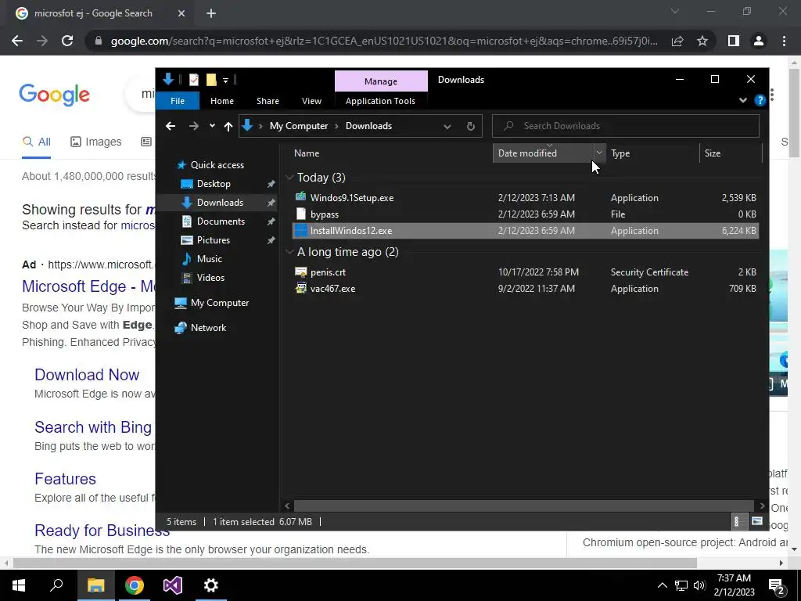
Task: Click the Explorer horizontal scrollbar
Action: (523, 506)
